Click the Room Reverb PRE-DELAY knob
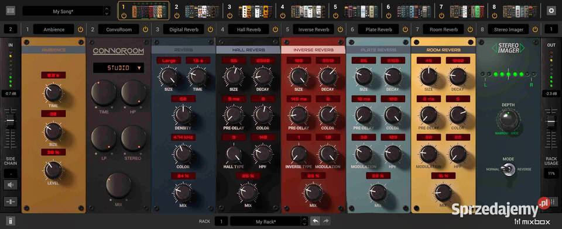The image size is (562, 229). pos(429,115)
